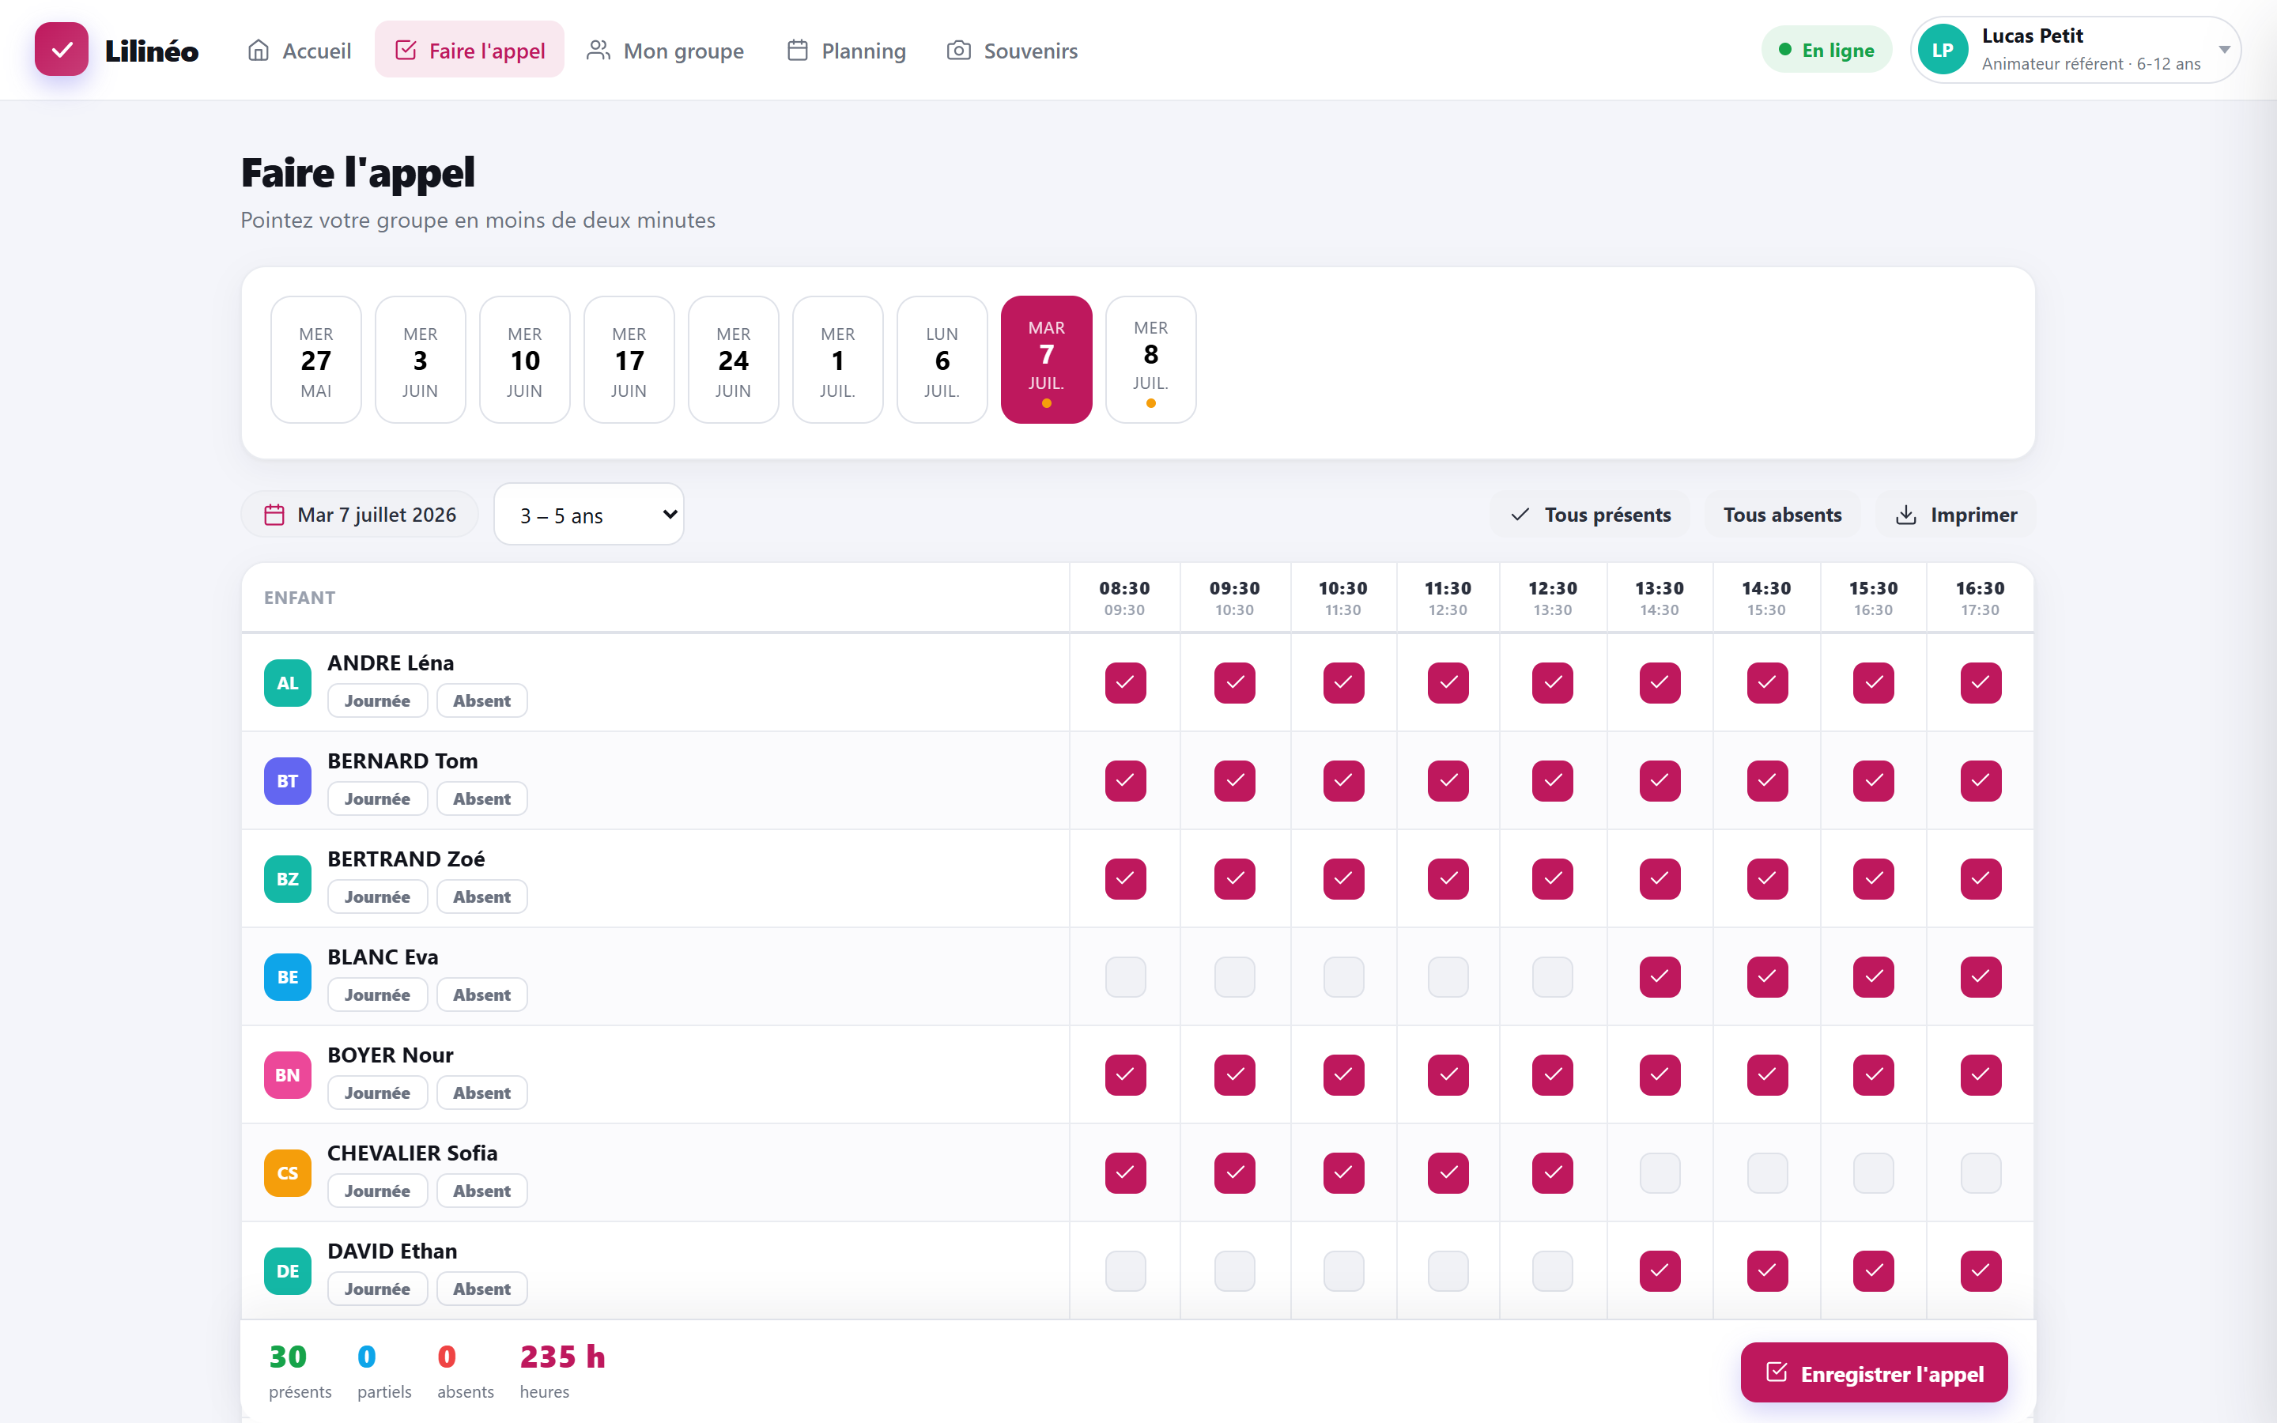Click the BE avatar of BLANC Eva

point(287,977)
